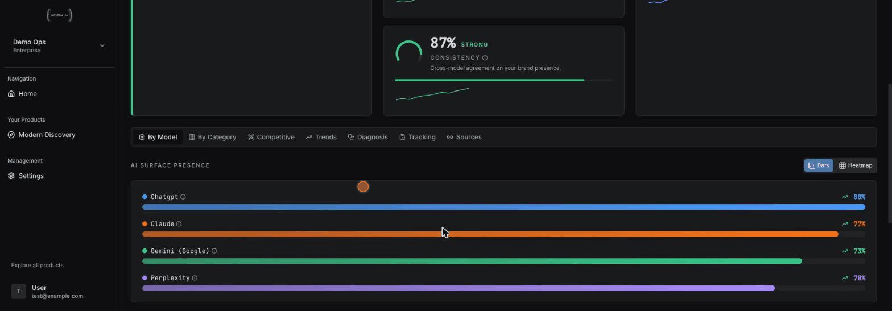Click the Claude 77% value
Viewport: 892px width, 311px height.
pos(859,224)
